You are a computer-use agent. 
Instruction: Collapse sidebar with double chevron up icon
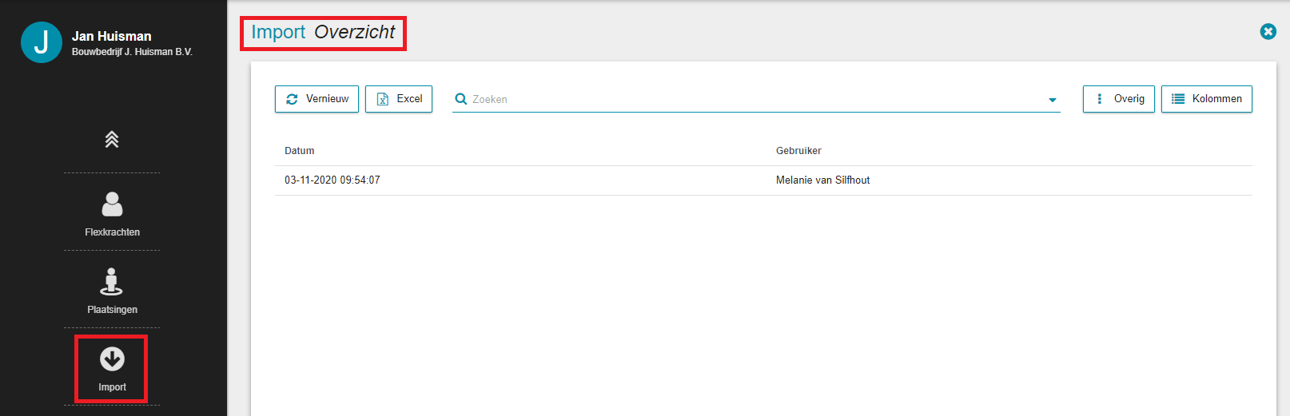tap(112, 140)
